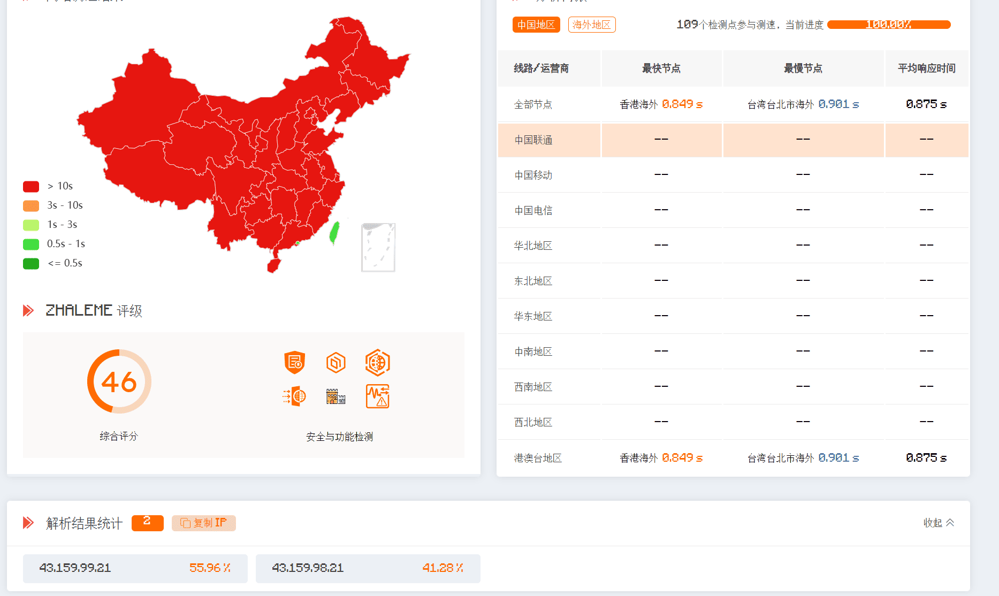Click the hexagon cube detection icon
Image resolution: width=999 pixels, height=596 pixels.
pos(336,363)
